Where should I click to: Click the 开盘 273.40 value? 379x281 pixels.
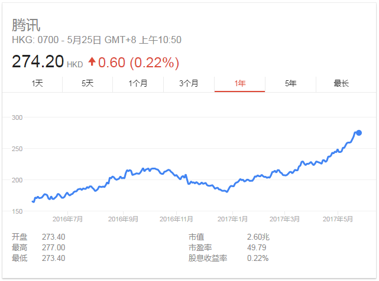53,237
